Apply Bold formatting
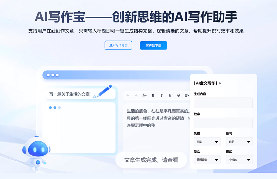The width and height of the screenshot is (277, 179). click(153, 95)
